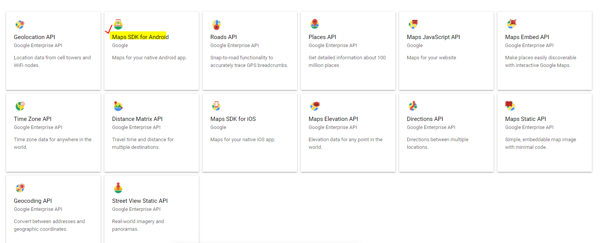
Task: Click 'Google' under Maps SDK for Android
Action: 120,46
